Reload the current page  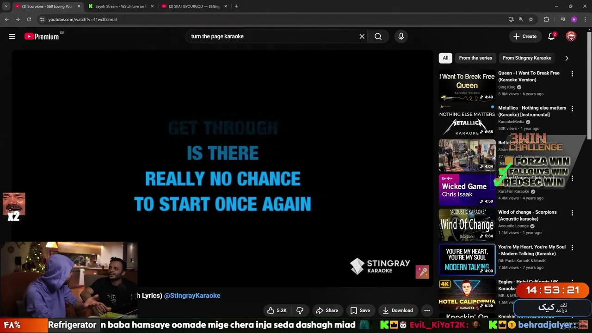coord(29,19)
